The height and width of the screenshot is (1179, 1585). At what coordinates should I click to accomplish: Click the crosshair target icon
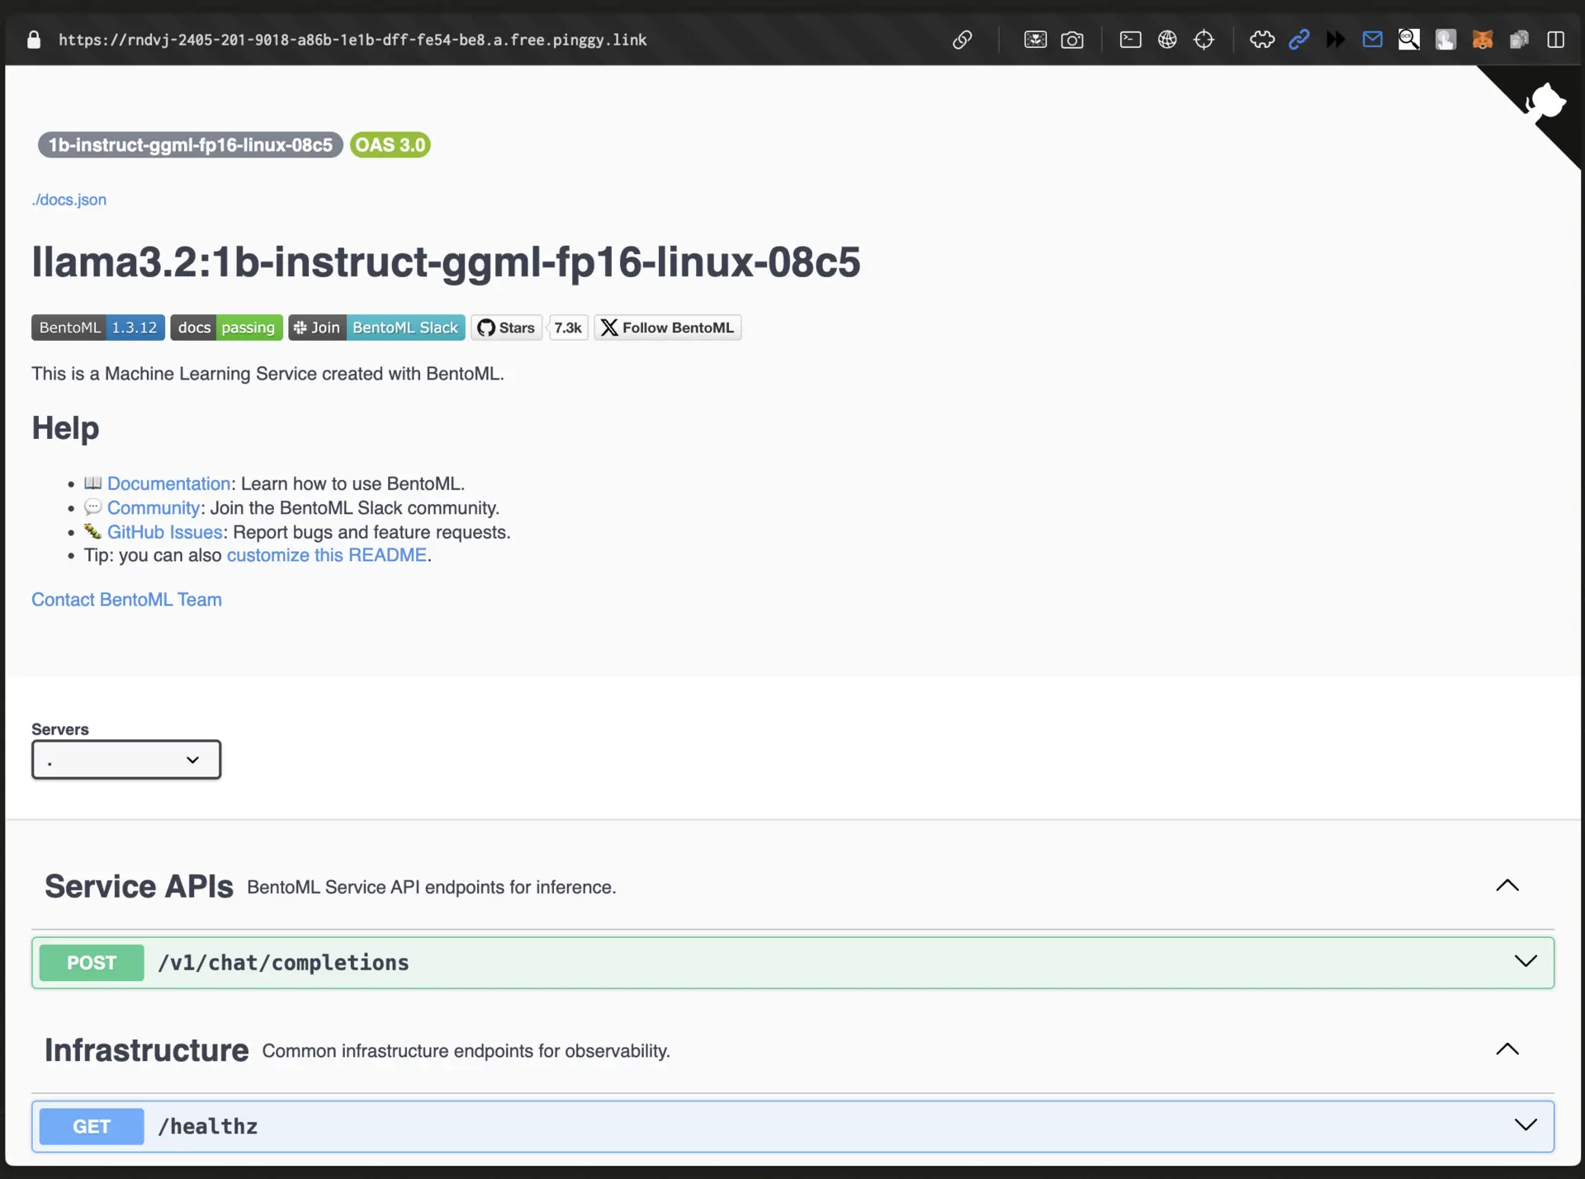coord(1204,40)
